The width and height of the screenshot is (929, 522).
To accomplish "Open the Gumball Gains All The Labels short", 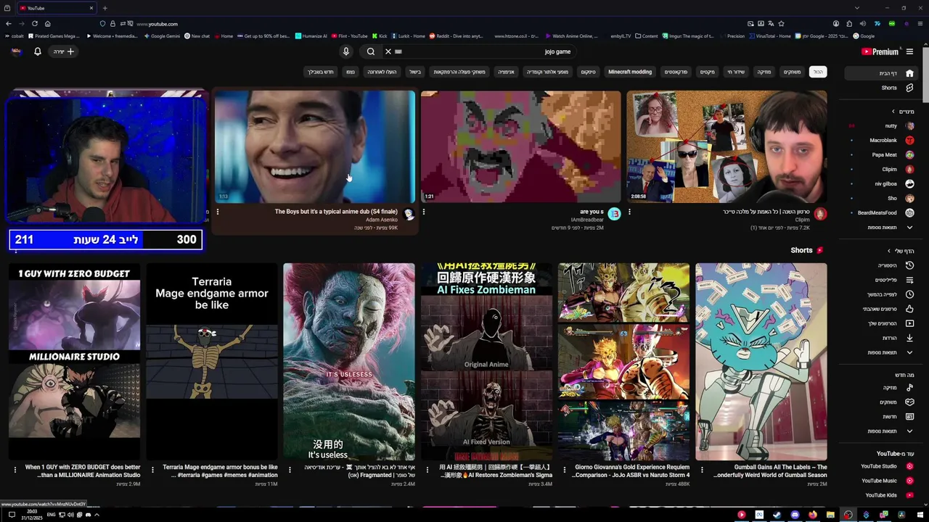I will point(761,361).
